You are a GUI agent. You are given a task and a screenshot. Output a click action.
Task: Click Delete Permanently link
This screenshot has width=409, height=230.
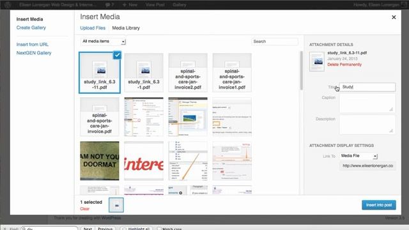click(344, 65)
